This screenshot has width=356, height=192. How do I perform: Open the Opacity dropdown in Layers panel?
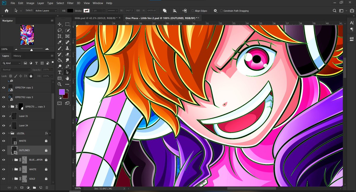(x=51, y=70)
